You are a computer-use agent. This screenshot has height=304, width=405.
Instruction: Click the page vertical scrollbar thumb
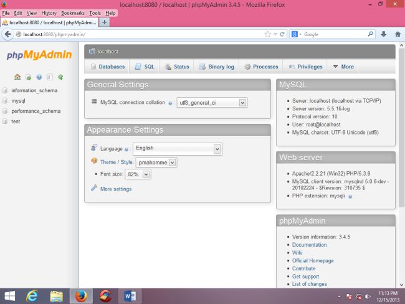(401, 128)
